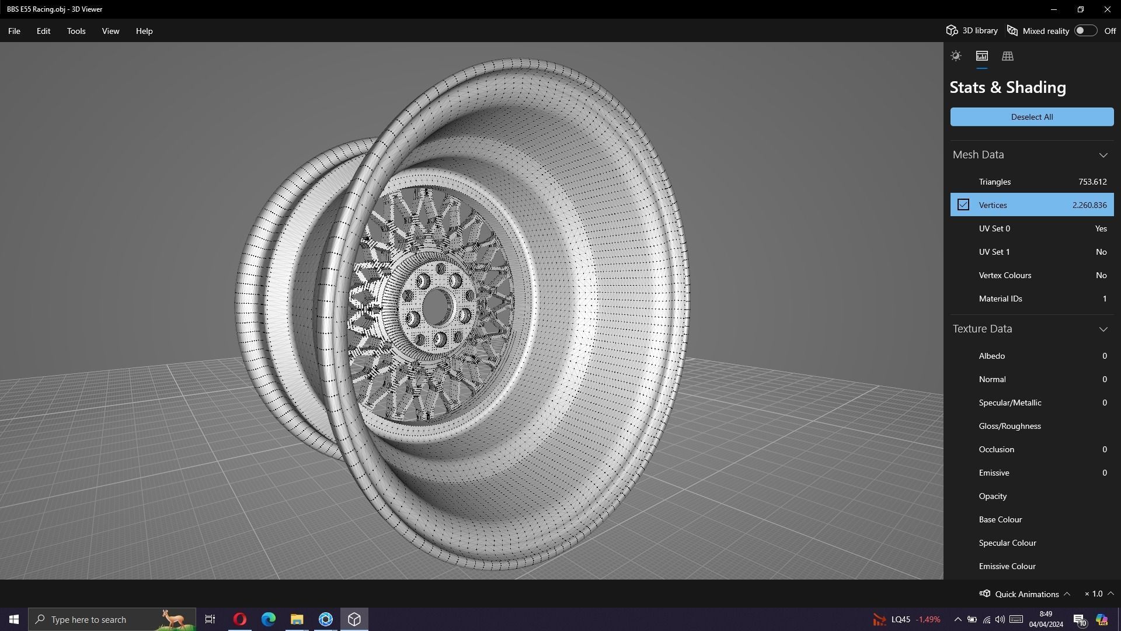
Task: Focus the taskbar search box
Action: [112, 619]
